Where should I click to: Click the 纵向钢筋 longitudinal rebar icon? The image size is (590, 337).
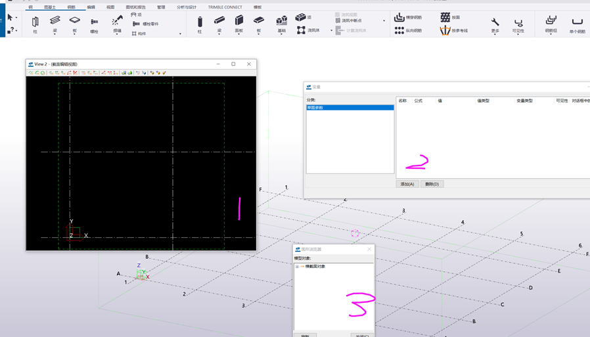pyautogui.click(x=399, y=30)
